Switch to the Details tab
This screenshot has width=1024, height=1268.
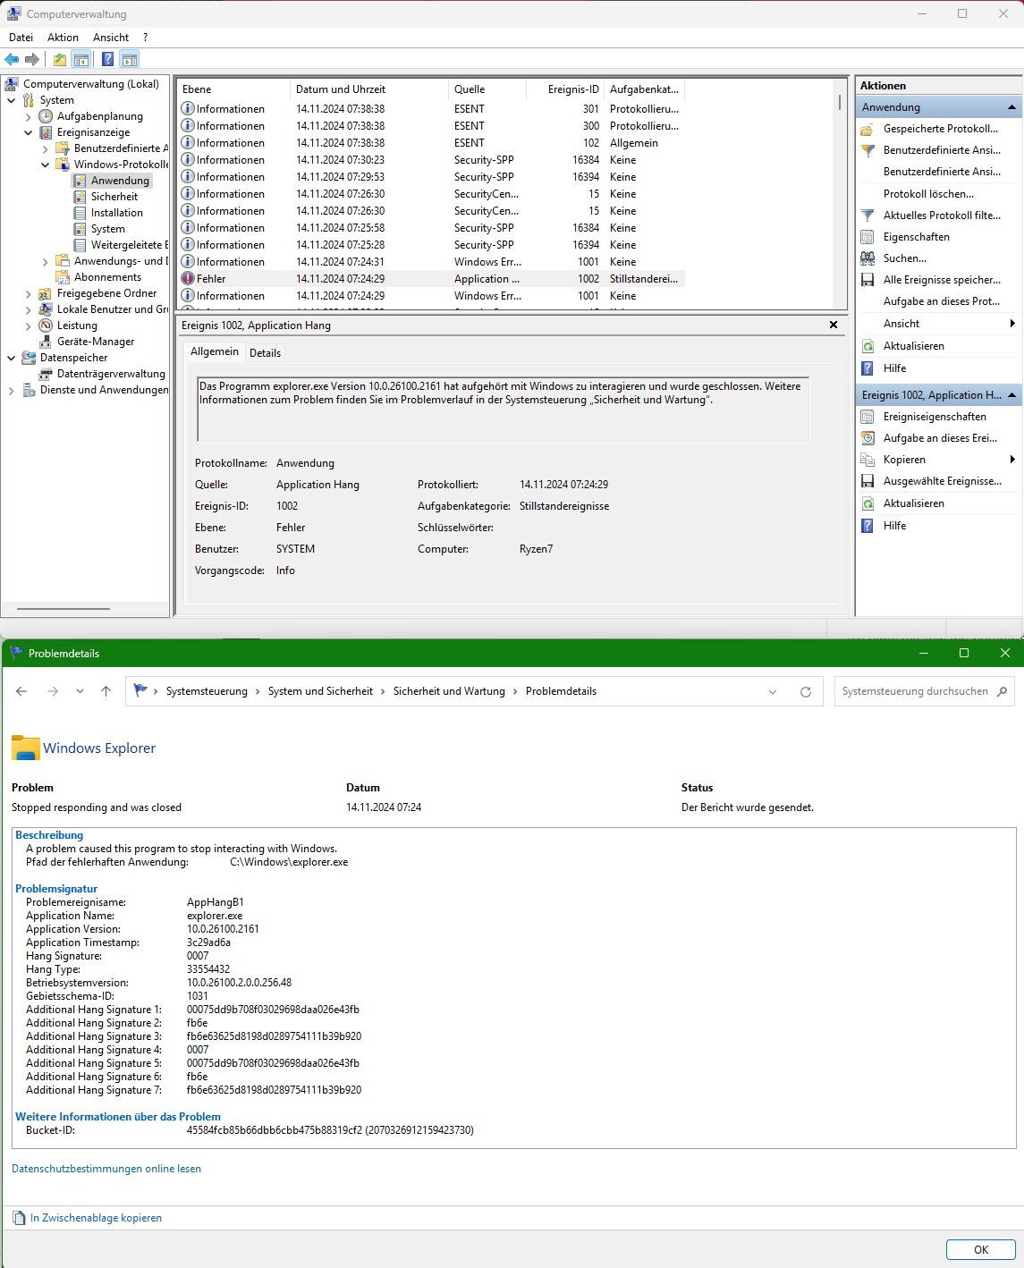coord(265,353)
